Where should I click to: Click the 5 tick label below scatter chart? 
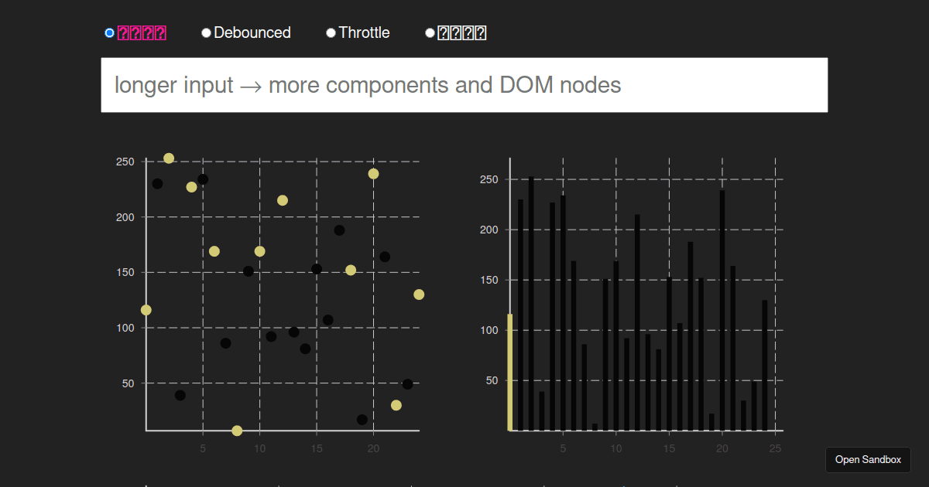pyautogui.click(x=202, y=448)
